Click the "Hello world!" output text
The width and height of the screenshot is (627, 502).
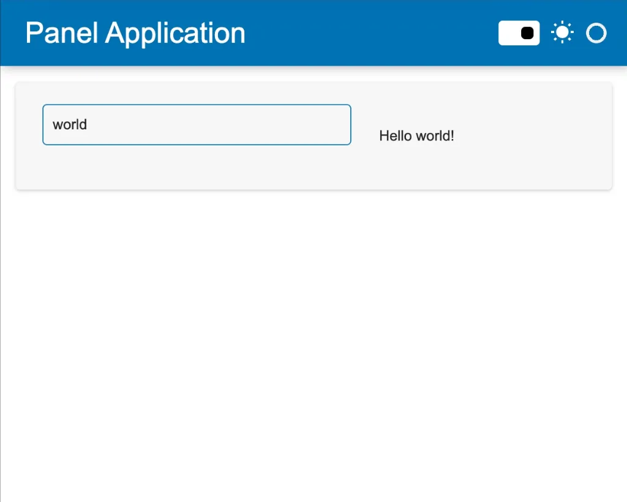[x=416, y=135]
